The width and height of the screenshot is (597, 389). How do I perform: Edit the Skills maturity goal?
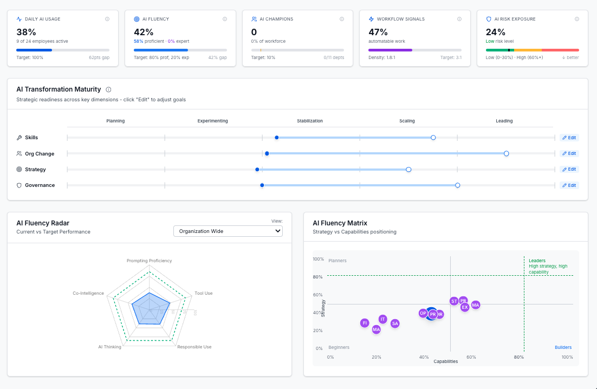569,138
